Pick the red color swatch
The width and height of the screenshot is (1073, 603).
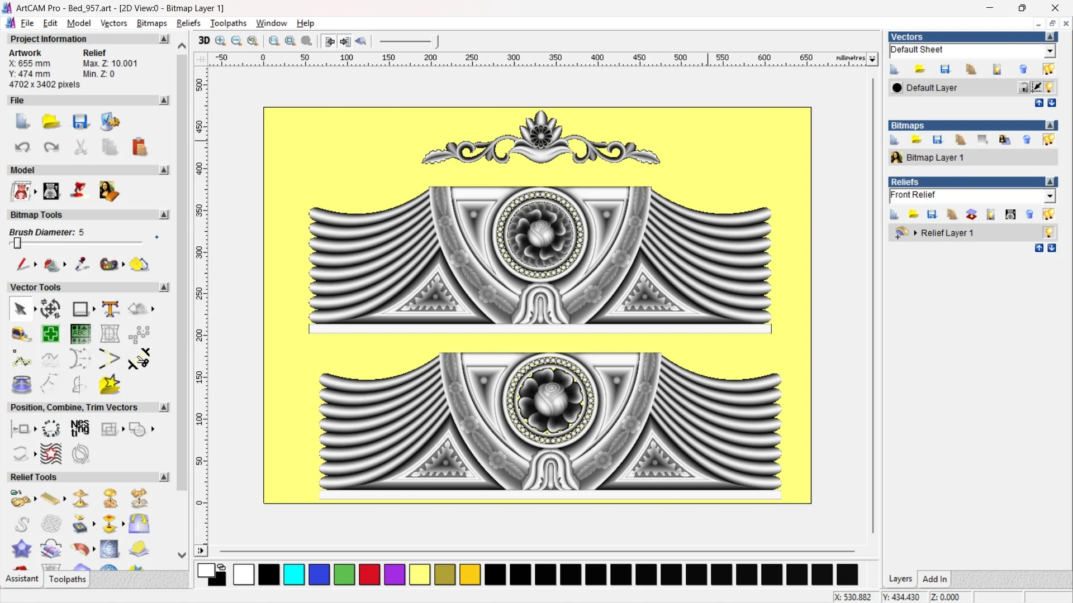click(369, 575)
